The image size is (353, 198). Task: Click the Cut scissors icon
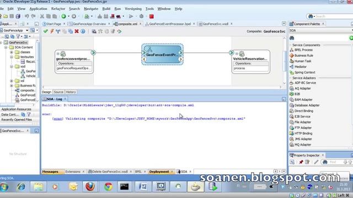[42, 16]
